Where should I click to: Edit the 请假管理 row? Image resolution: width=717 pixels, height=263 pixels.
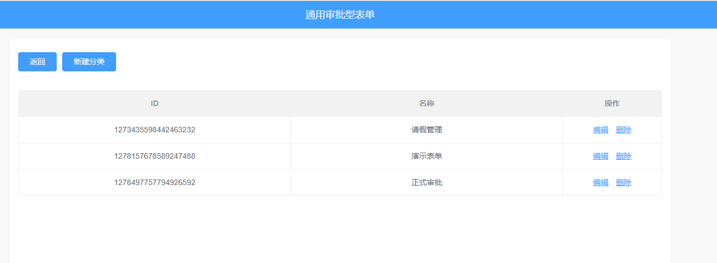(600, 130)
